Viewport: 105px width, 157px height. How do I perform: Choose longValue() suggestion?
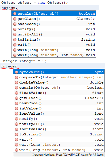click(x=59, y=114)
